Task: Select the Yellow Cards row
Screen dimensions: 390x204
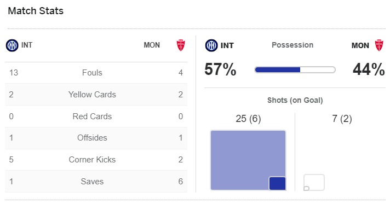Action: [96, 95]
